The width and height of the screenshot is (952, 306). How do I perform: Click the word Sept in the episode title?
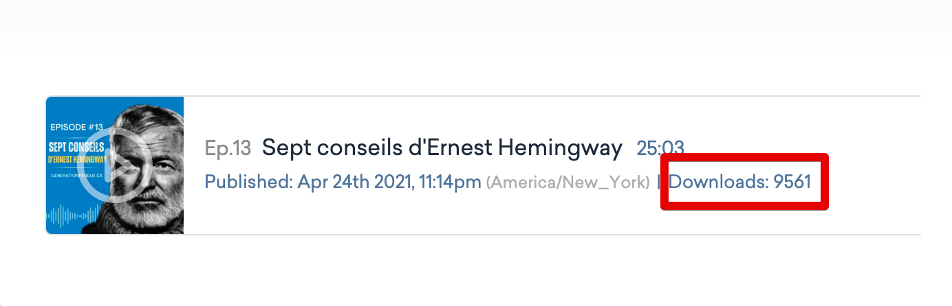click(282, 148)
